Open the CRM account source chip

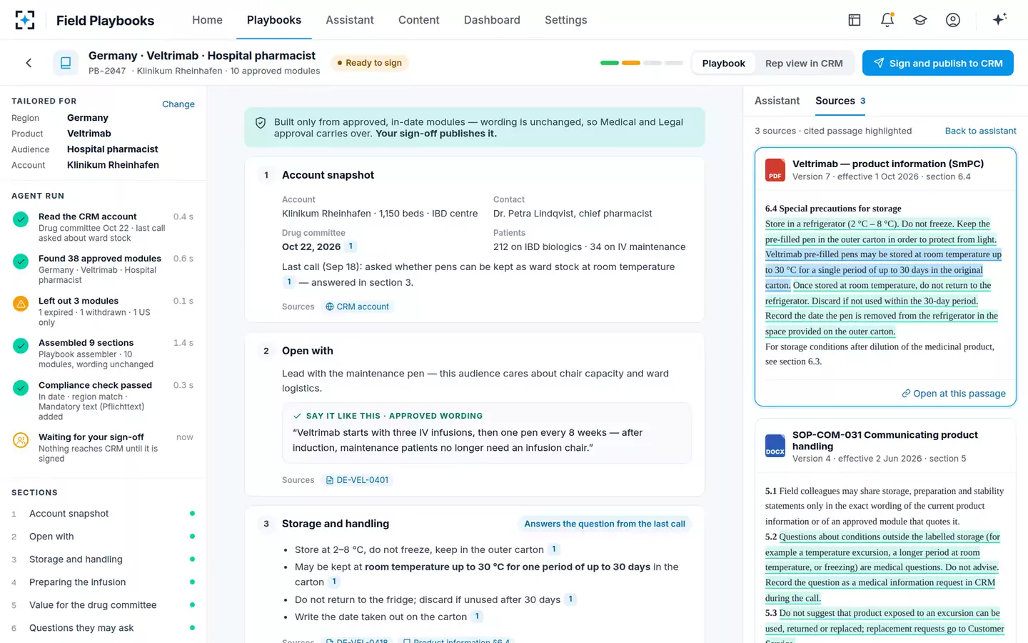(357, 306)
